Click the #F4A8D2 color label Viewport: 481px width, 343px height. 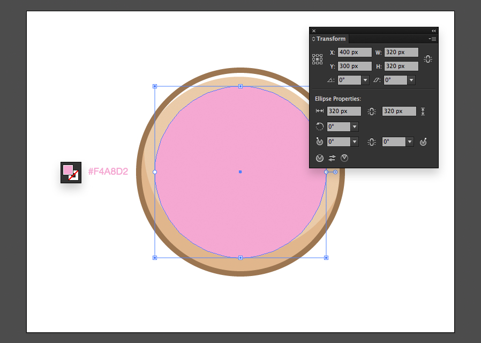pyautogui.click(x=108, y=171)
